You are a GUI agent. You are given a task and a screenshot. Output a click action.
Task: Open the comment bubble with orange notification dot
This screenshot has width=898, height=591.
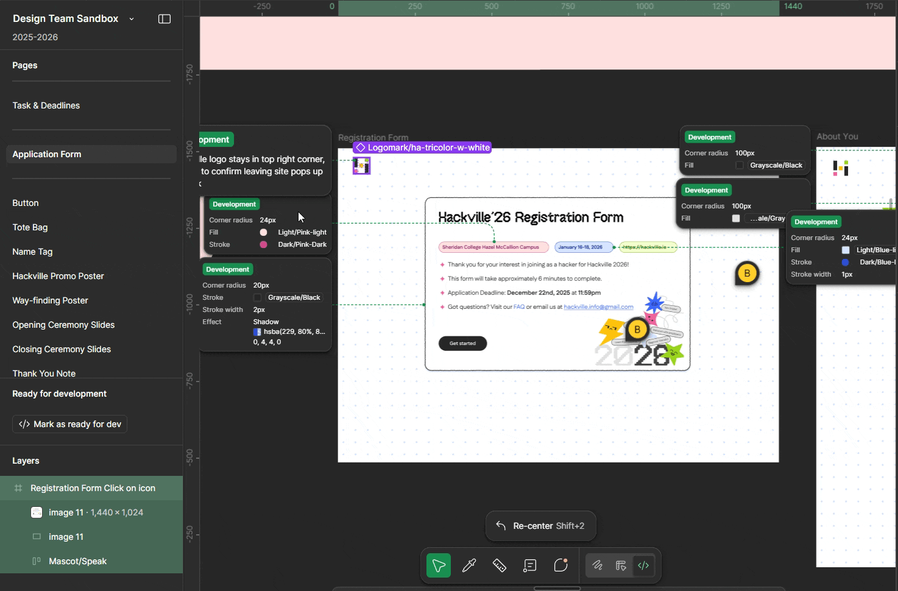click(x=560, y=565)
